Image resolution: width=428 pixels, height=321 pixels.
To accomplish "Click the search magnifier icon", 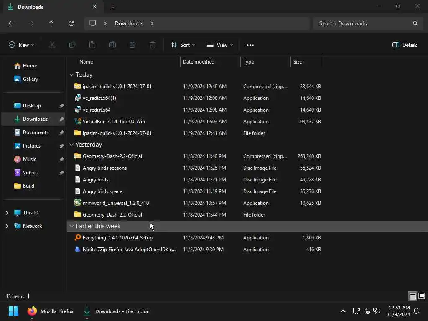I will click(415, 23).
